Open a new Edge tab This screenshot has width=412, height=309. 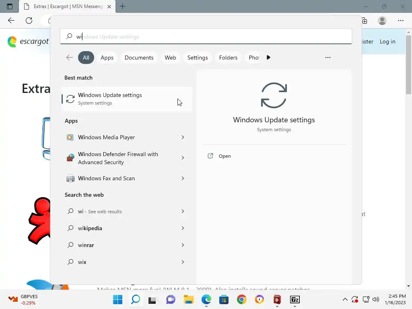(122, 6)
